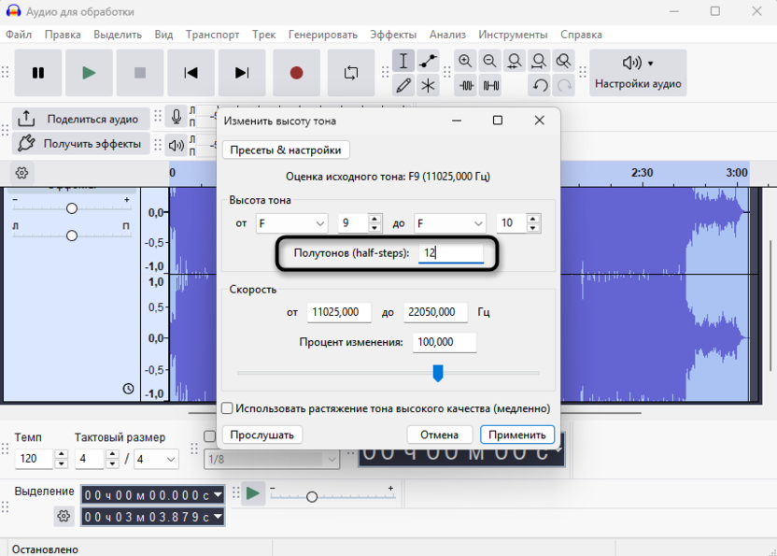Select the Envelope tool
The image size is (777, 556).
(428, 62)
